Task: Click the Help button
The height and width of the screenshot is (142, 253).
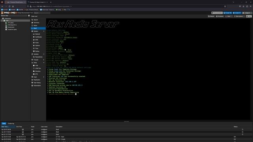Action: tap(249, 16)
